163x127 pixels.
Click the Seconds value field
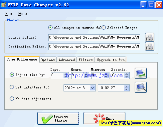point(118,75)
